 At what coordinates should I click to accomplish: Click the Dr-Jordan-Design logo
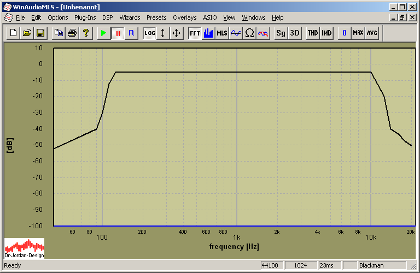[25, 248]
